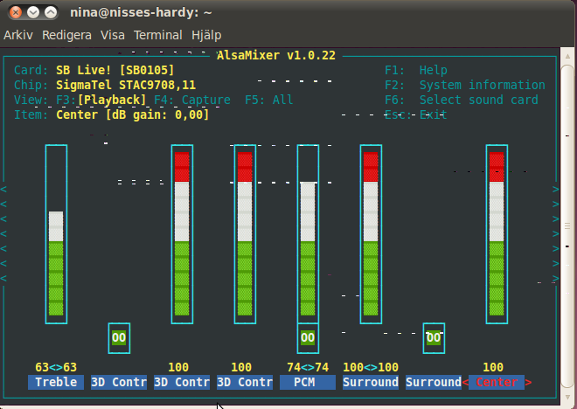
Task: Open the Terminal menu
Action: coord(158,35)
